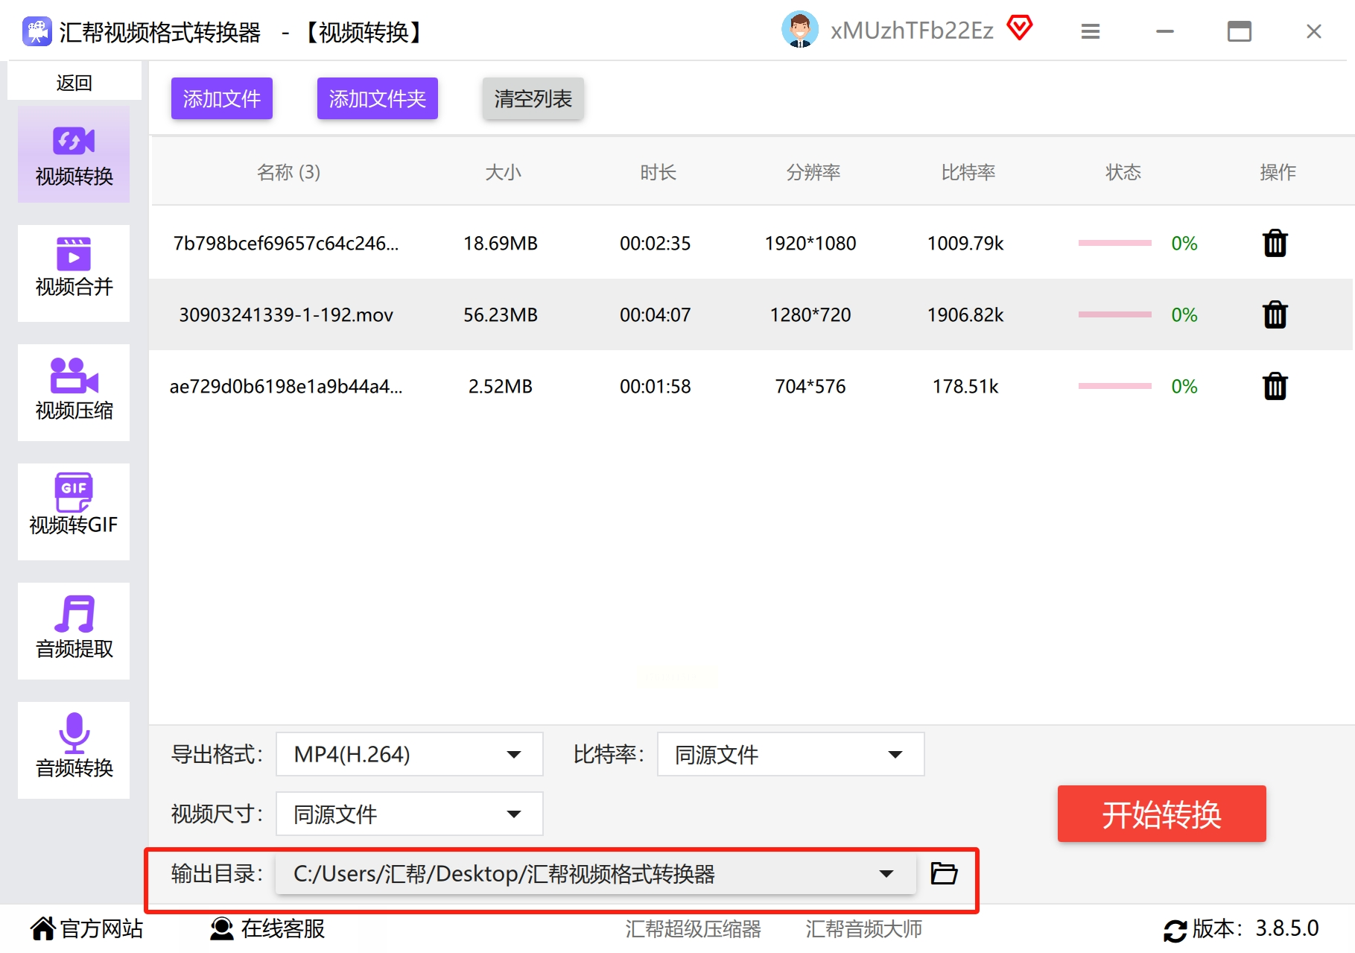Screen dimensions: 1355x953
Task: Open the hamburger menu in title bar
Action: (x=1090, y=31)
